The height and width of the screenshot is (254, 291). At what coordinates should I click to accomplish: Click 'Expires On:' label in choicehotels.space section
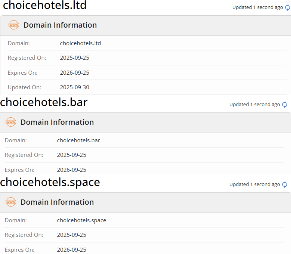(19, 250)
